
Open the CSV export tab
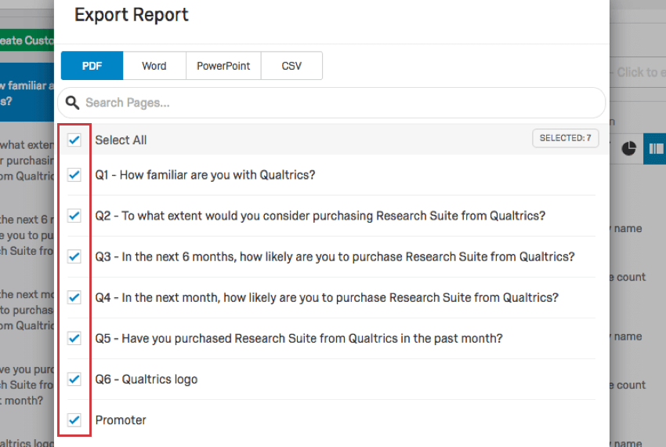pyautogui.click(x=291, y=66)
